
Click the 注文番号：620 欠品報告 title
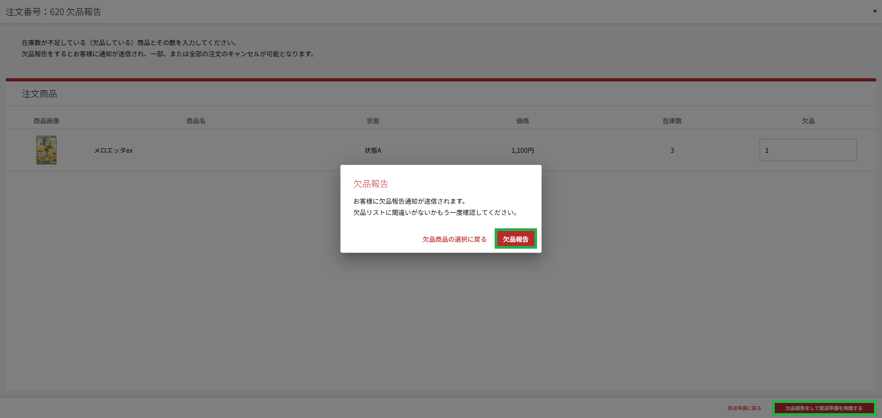point(53,12)
